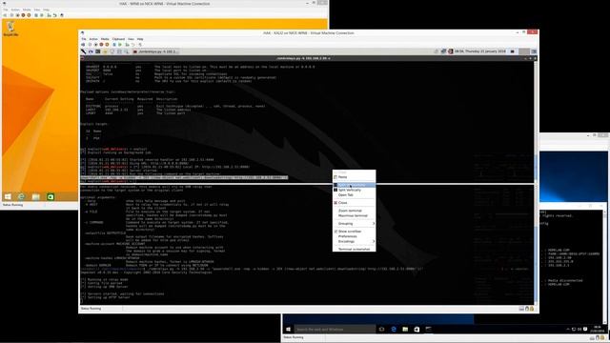The image size is (610, 343).
Task: Open Media menu in Kali VM window
Action: pos(105,39)
